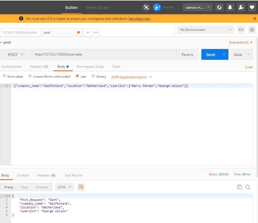Open the No Environment dropdown
Image resolution: width=258 pixels, height=223 pixels.
click(205, 30)
